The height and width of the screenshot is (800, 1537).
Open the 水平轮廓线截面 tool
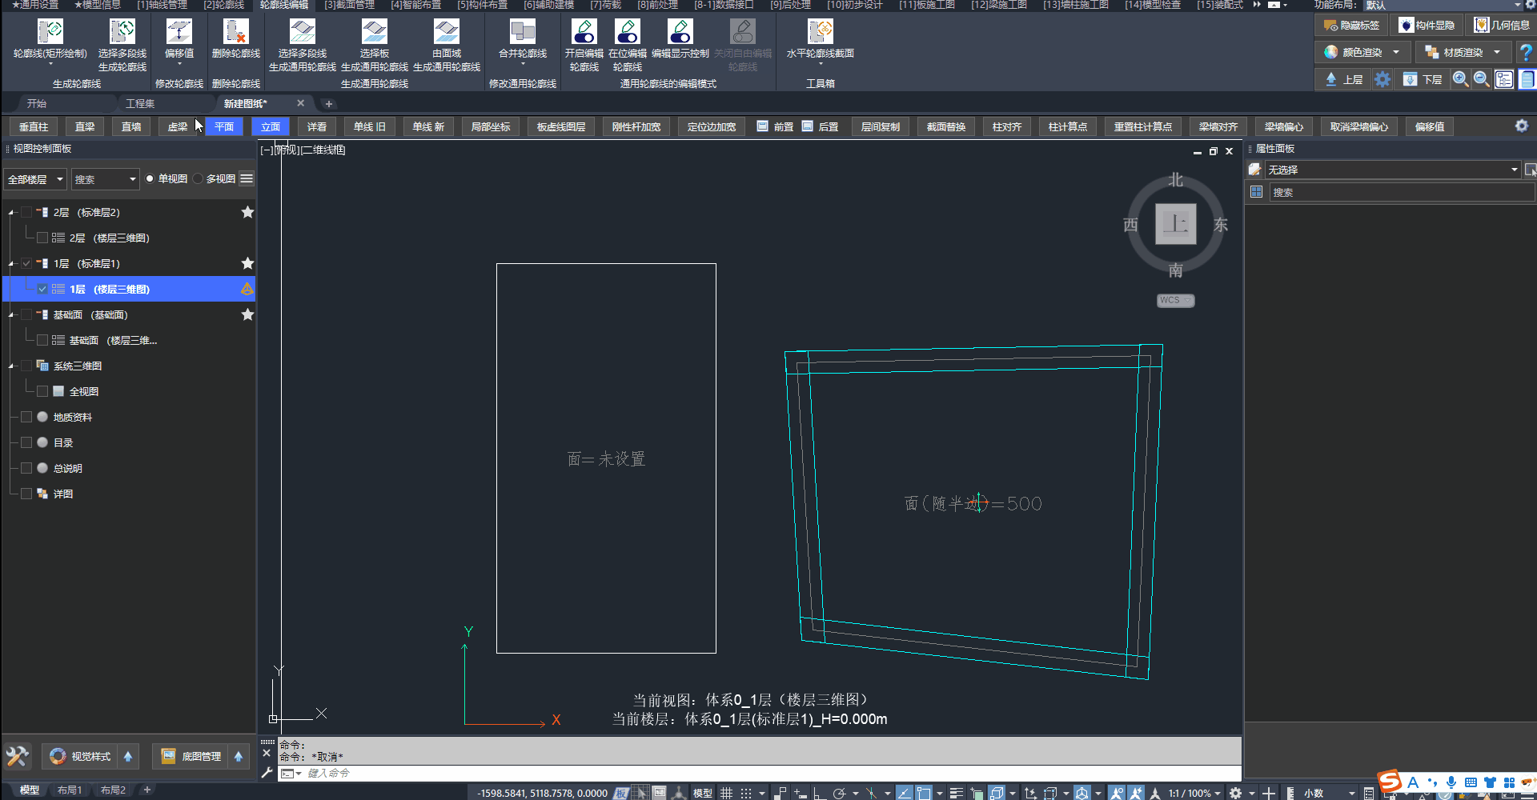(x=820, y=32)
